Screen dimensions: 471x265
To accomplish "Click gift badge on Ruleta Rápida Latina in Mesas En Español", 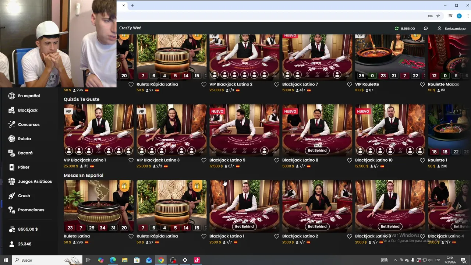I will pyautogui.click(x=197, y=186).
